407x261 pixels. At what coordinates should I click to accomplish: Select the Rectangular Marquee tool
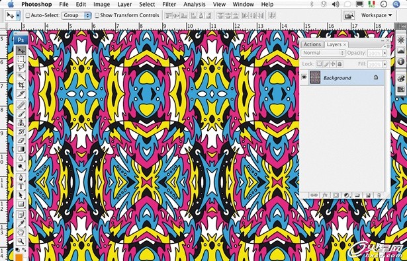coord(21,59)
